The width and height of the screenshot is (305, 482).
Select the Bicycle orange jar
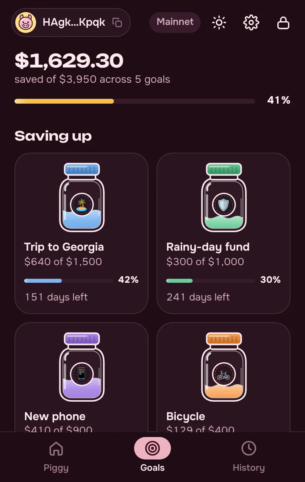[224, 367]
